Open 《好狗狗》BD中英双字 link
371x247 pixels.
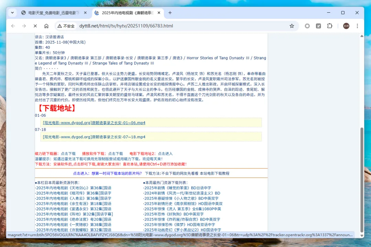click(174, 214)
